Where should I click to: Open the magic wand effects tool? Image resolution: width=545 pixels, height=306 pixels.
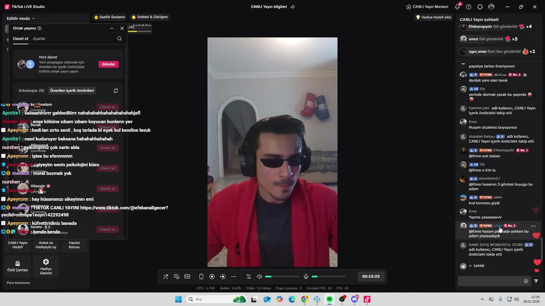(166, 277)
